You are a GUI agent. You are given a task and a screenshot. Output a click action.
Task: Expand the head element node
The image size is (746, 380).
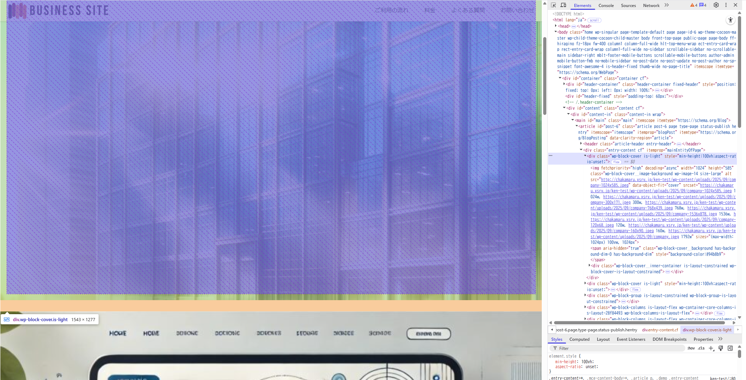[556, 26]
